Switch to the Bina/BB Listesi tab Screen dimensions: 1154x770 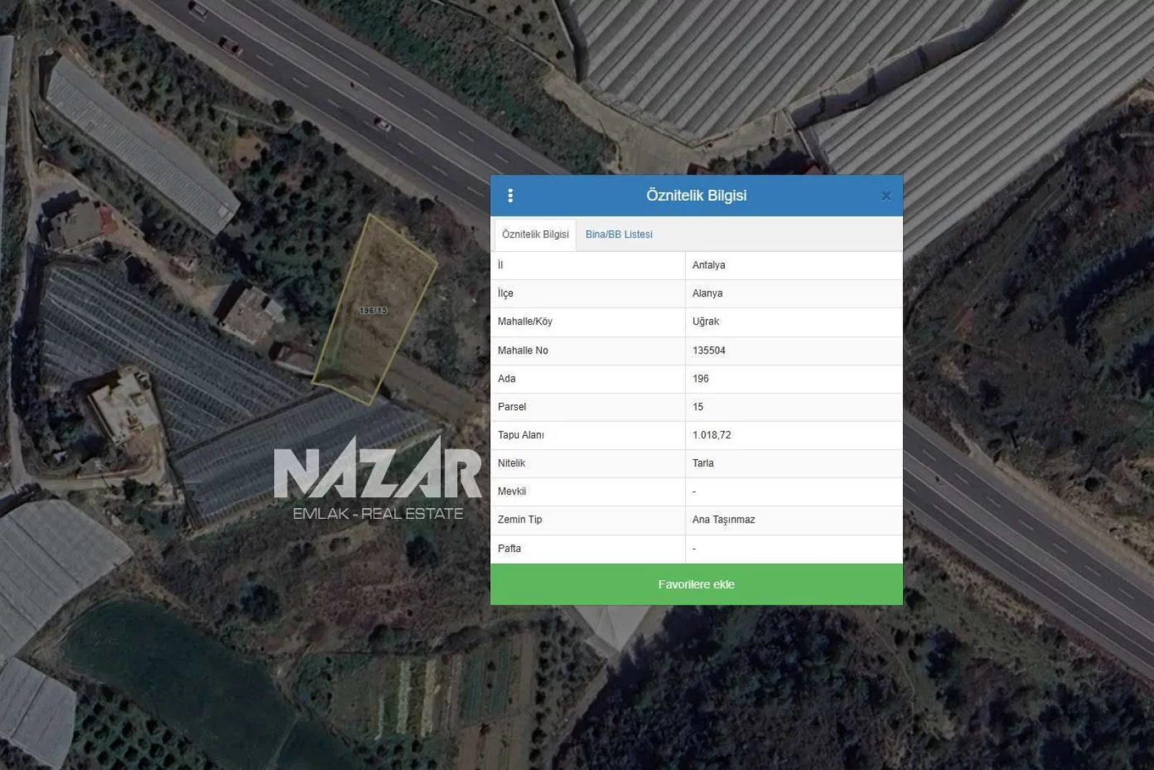pos(618,235)
